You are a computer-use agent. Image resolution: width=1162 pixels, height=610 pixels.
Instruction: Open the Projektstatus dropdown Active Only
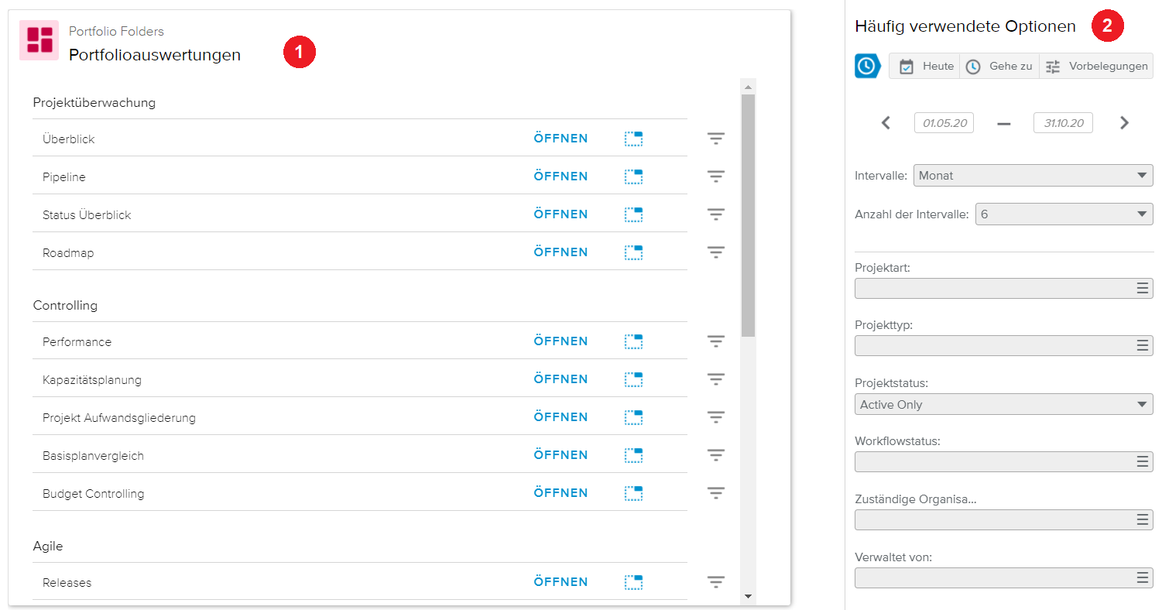click(1003, 404)
